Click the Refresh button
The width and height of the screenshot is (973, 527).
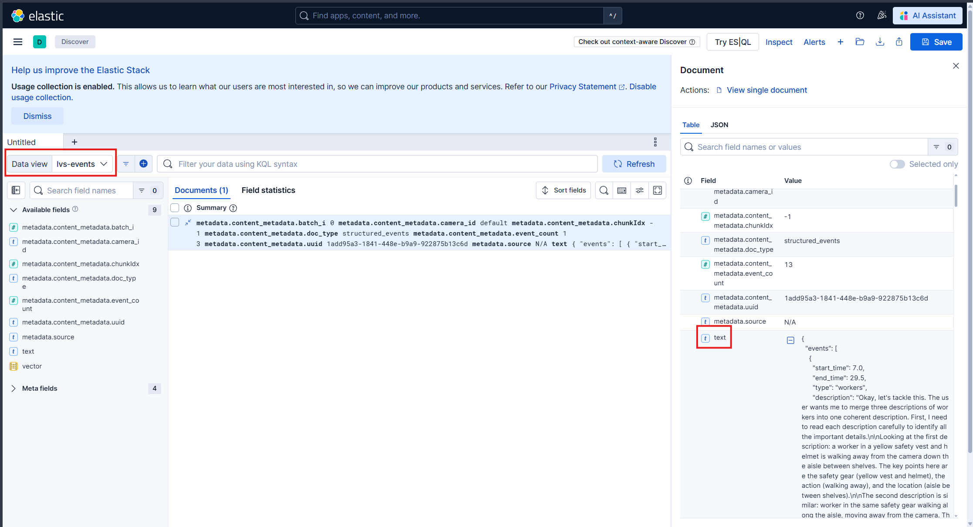pos(634,164)
